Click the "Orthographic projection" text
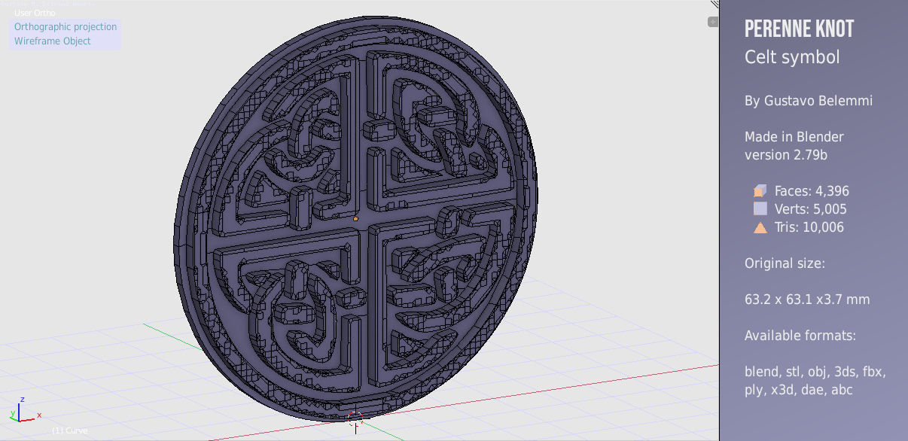 point(66,27)
